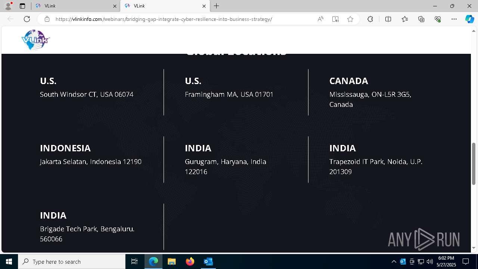Go back to the previous page
Screen dimensions: 478x269
(10, 19)
